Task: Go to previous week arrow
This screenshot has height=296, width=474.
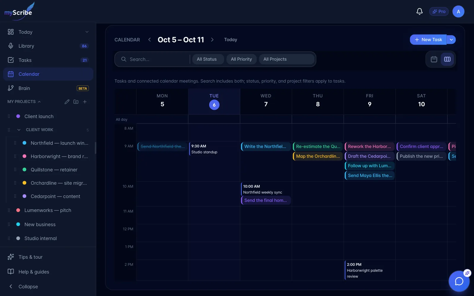Action: tap(150, 40)
